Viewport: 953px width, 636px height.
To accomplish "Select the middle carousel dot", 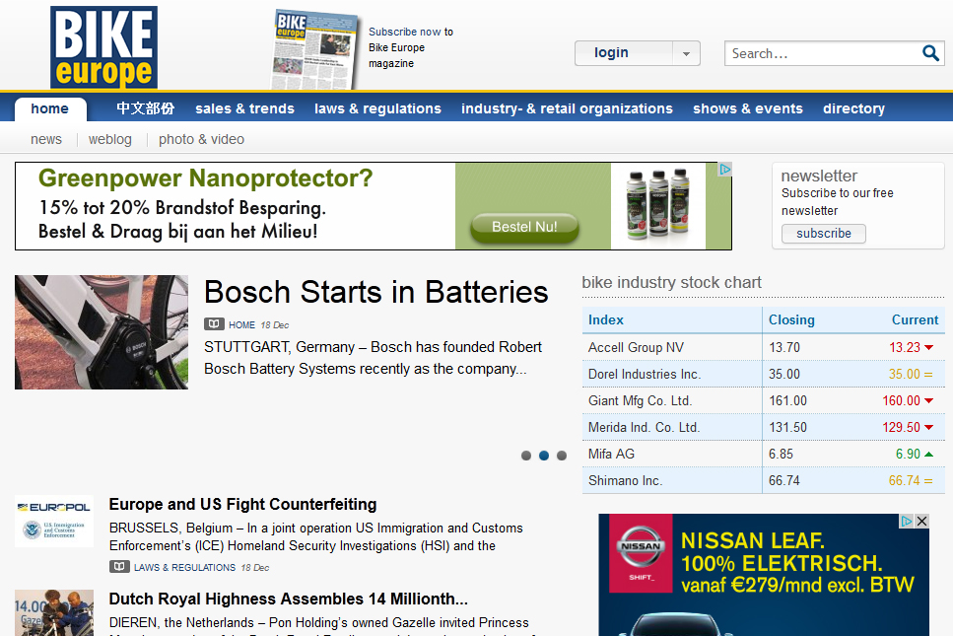I will point(544,456).
